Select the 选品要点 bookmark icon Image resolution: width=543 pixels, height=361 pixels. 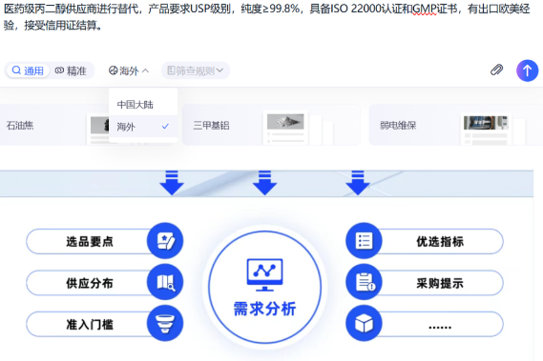165,241
